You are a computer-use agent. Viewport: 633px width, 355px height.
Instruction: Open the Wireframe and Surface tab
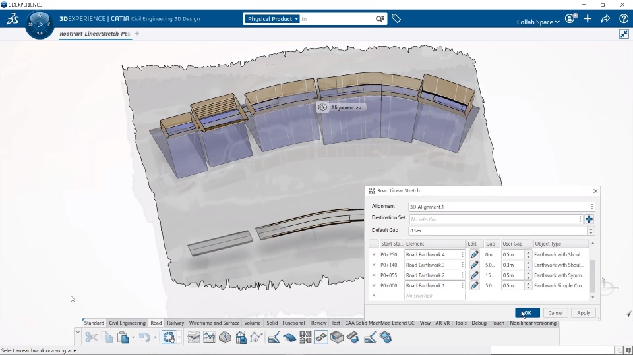pyautogui.click(x=214, y=323)
